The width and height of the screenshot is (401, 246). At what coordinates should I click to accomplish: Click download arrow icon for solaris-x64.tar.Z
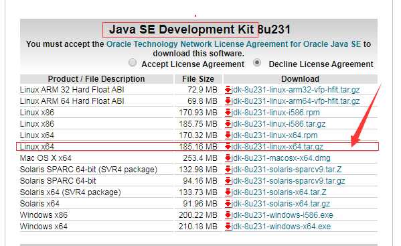point(228,192)
